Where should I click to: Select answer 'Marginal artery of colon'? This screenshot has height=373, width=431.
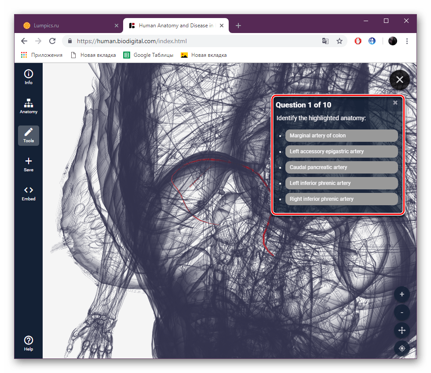click(341, 135)
